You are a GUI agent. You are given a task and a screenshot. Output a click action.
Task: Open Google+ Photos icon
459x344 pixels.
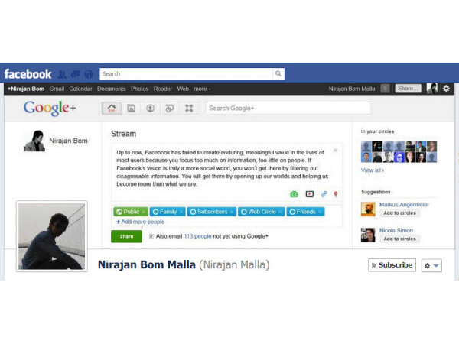click(x=131, y=109)
